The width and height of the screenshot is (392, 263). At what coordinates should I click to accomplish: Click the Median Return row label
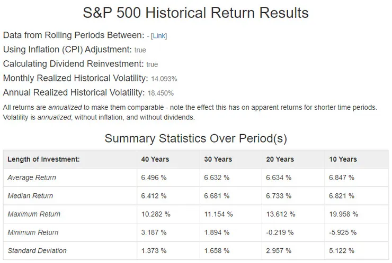[30, 196]
